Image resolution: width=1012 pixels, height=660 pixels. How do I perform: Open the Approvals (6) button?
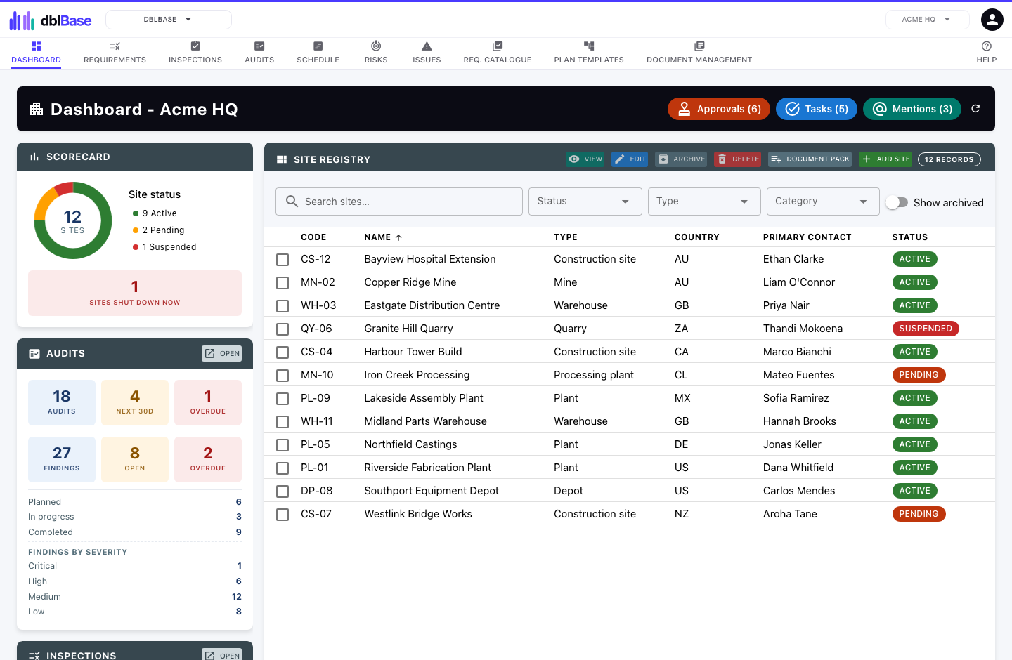pos(719,109)
